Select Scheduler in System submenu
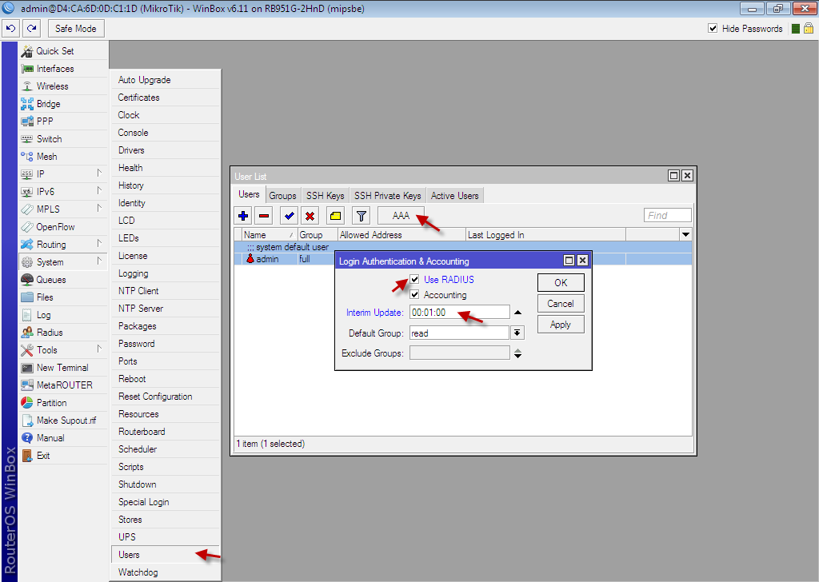Viewport: 819px width, 582px height. 165,449
